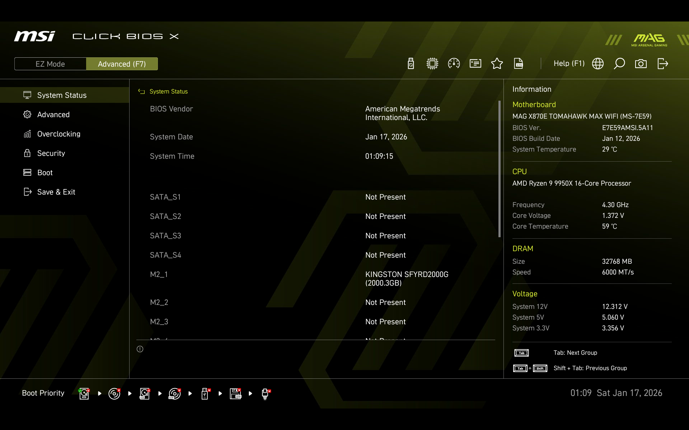The image size is (689, 430).
Task: Open the search magnifier icon
Action: coord(619,64)
